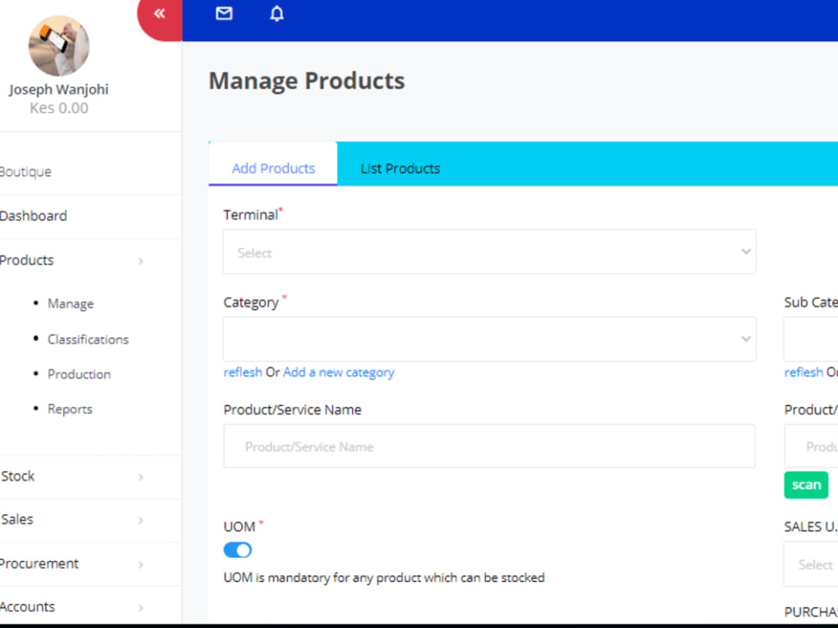Click the Joseph Wanjohi username
838x628 pixels.
click(59, 90)
